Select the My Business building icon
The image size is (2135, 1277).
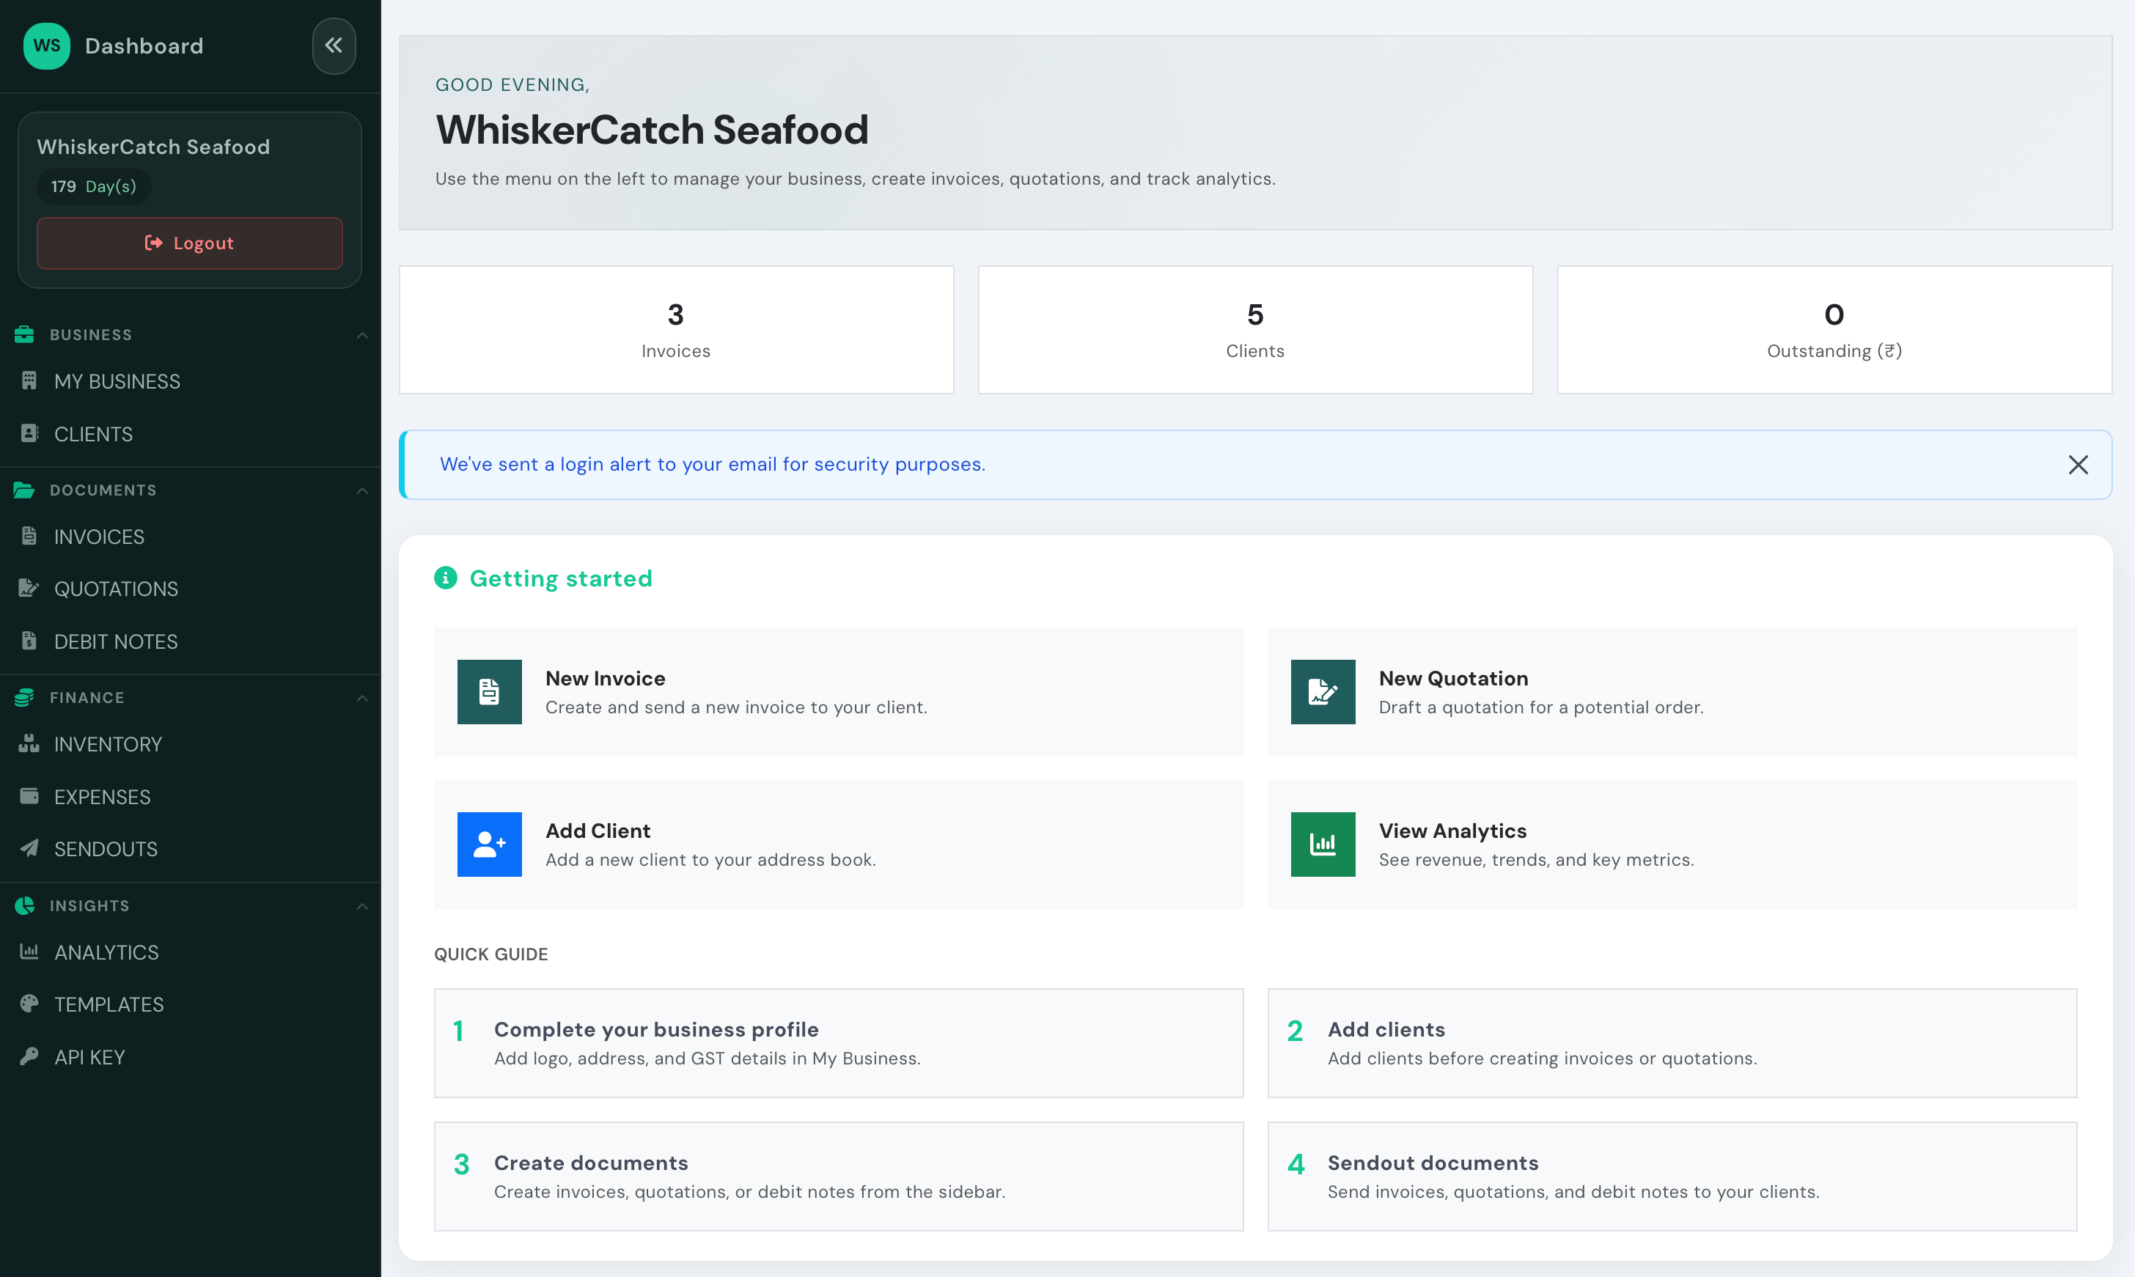click(29, 381)
